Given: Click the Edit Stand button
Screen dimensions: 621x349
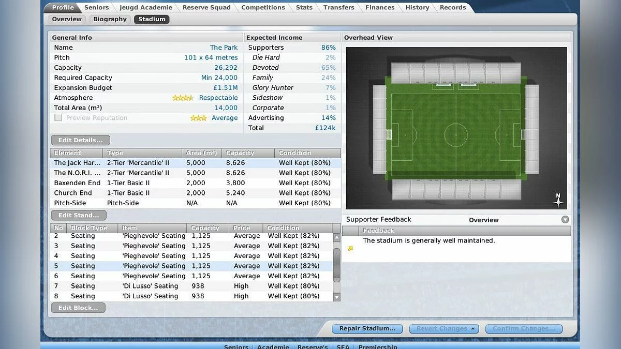Looking at the screenshot, I should pyautogui.click(x=79, y=215).
